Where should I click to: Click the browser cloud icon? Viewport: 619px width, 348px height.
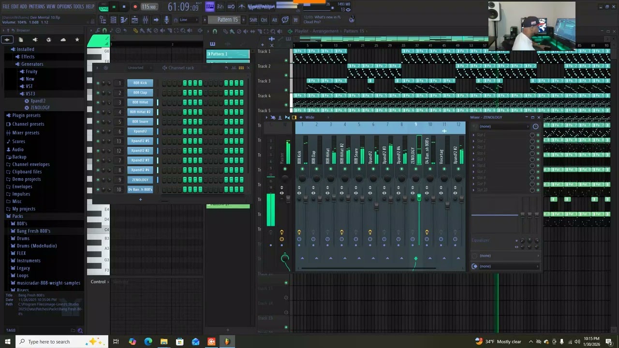pos(63,40)
